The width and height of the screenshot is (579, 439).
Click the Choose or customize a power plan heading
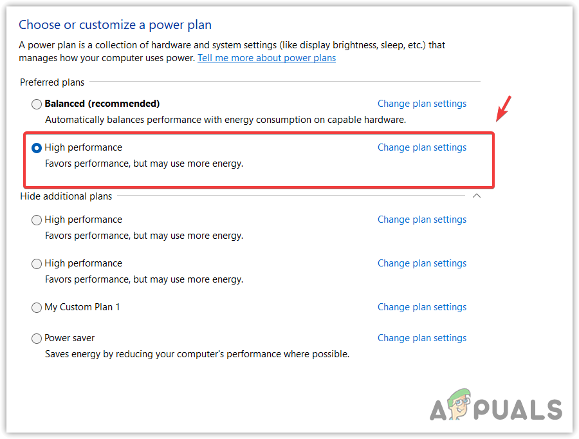coord(115,25)
